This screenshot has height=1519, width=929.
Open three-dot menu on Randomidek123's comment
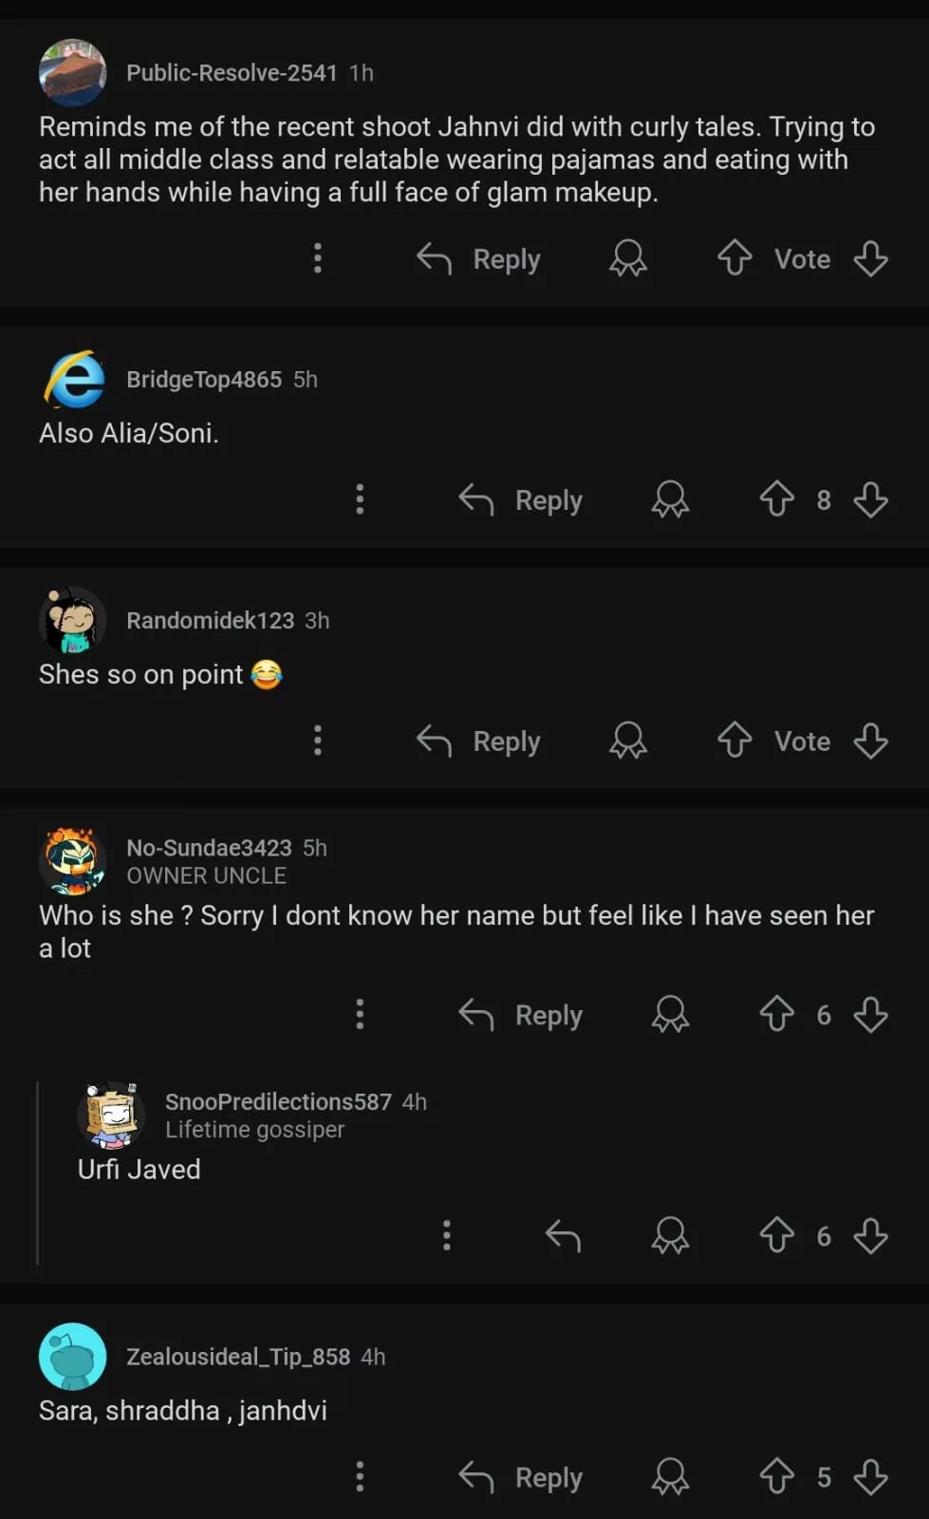point(318,741)
